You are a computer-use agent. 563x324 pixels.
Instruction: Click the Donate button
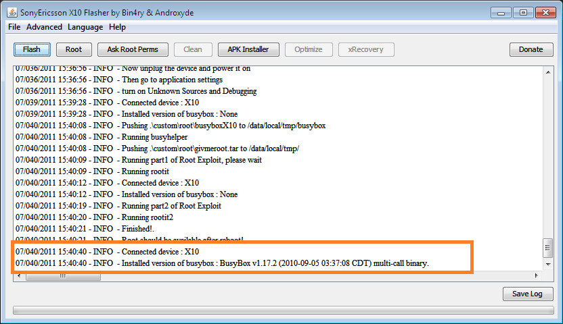click(531, 49)
